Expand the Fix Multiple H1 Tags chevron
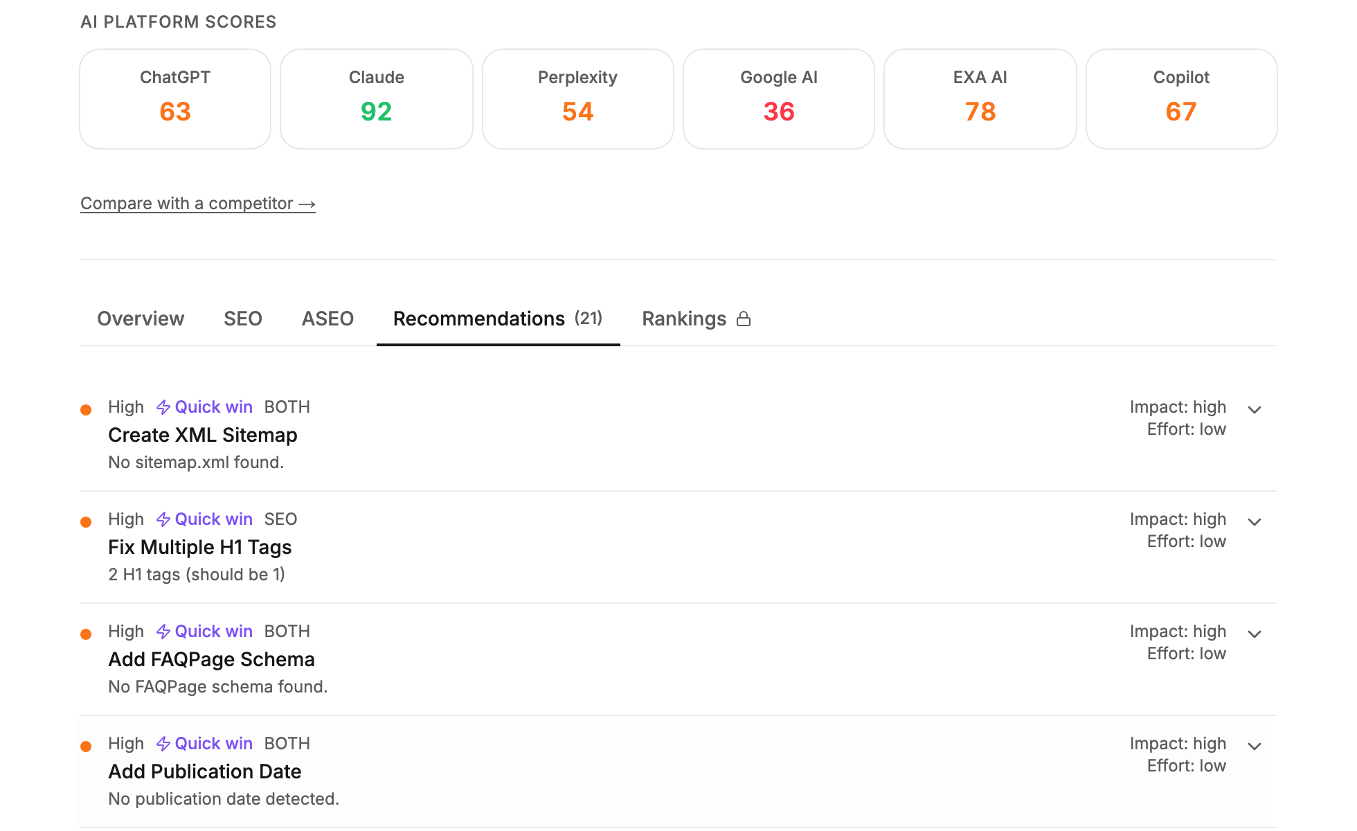This screenshot has width=1357, height=831. (1255, 522)
